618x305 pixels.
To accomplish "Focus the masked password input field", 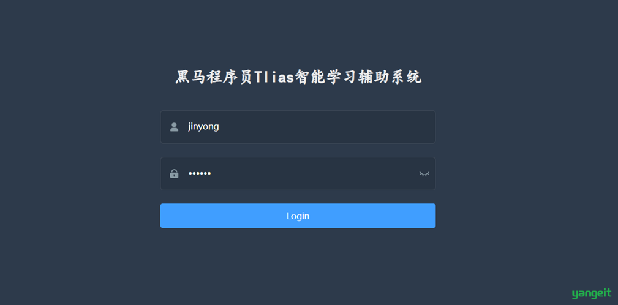I will 298,173.
